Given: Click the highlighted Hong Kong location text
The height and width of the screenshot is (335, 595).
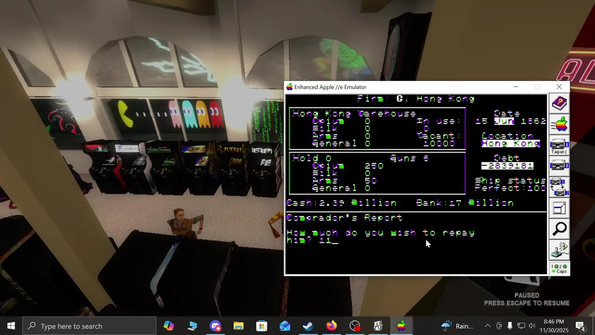Looking at the screenshot, I should 510,143.
